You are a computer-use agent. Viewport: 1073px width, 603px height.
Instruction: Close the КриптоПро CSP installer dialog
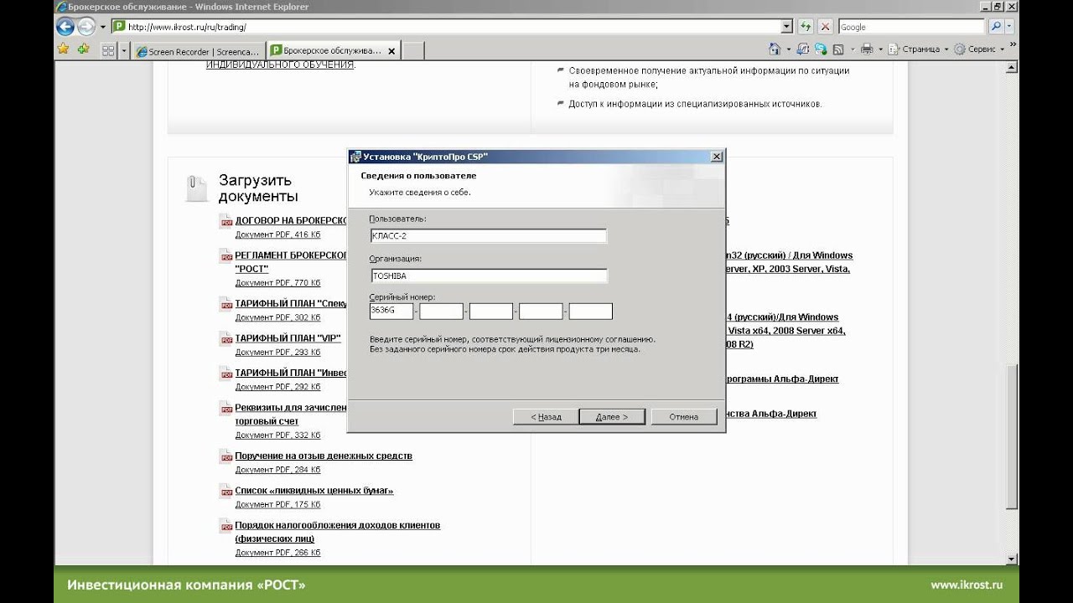tap(716, 157)
